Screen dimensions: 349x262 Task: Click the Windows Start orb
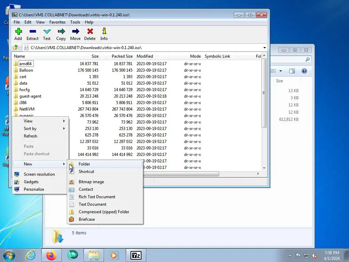tap(9, 255)
